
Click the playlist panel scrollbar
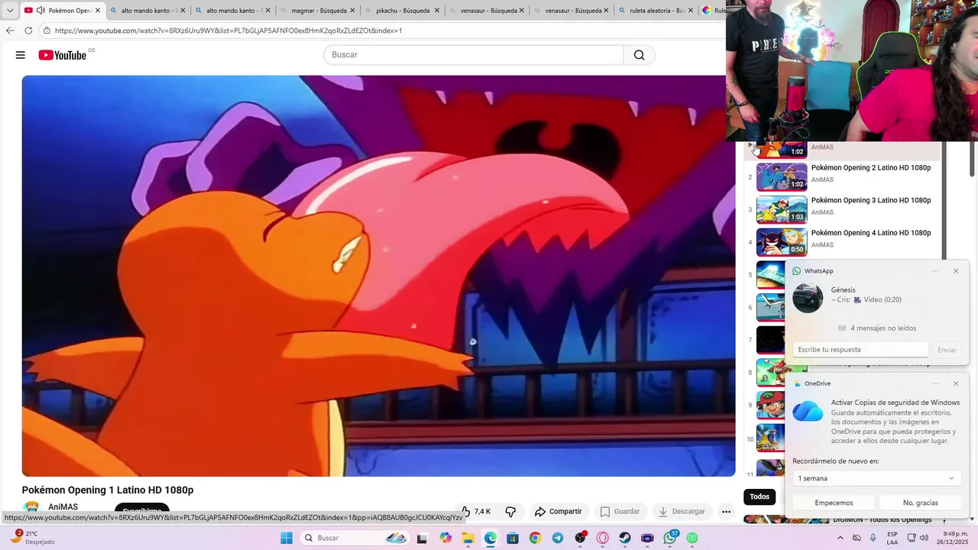(944, 200)
